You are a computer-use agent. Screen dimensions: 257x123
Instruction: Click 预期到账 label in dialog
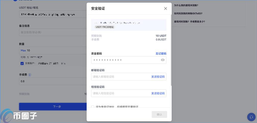pyautogui.click(x=97, y=36)
